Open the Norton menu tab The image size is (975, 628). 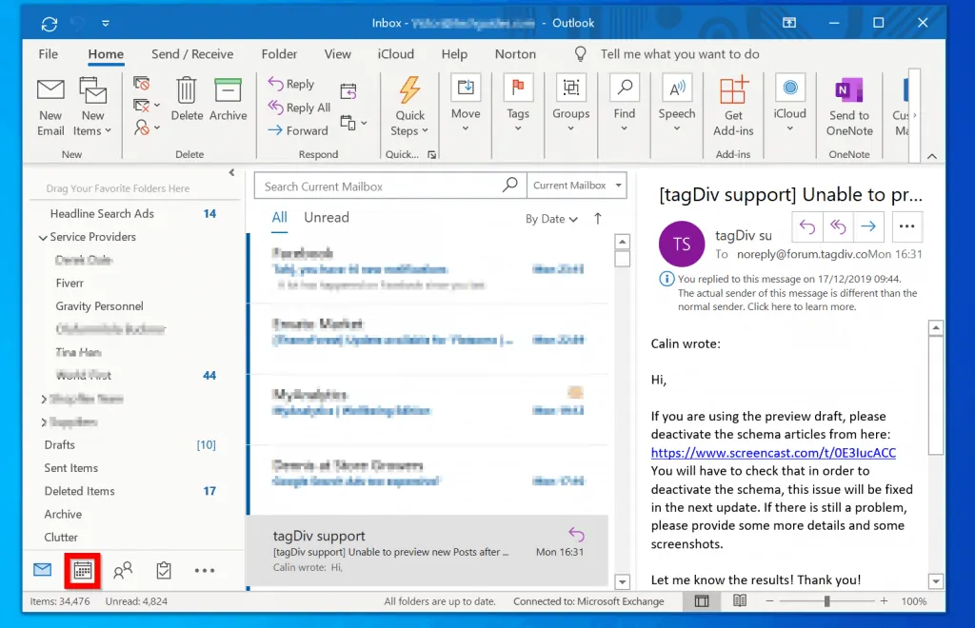tap(514, 54)
